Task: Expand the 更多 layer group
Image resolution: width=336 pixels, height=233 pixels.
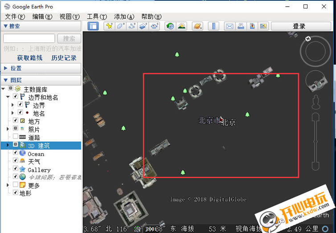Action: (x=8, y=185)
